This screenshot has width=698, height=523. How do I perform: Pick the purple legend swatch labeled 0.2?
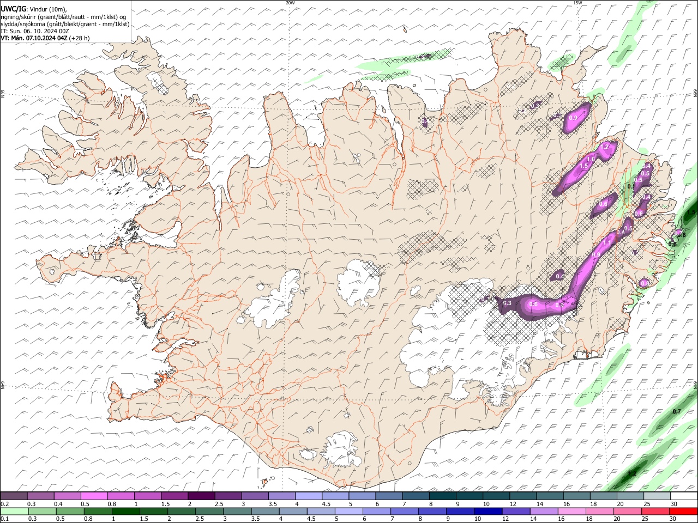[14, 496]
